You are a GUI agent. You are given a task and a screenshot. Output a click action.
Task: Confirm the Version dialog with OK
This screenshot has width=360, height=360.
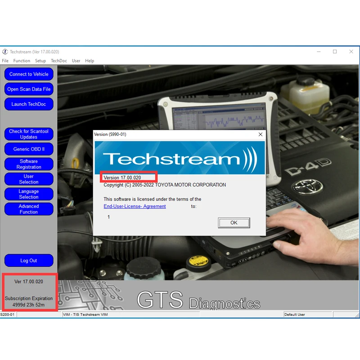coord(234,223)
